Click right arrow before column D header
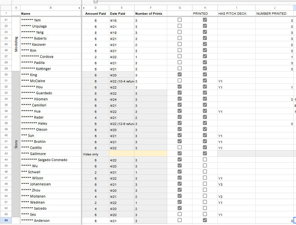The width and height of the screenshot is (296, 225). [84, 8]
